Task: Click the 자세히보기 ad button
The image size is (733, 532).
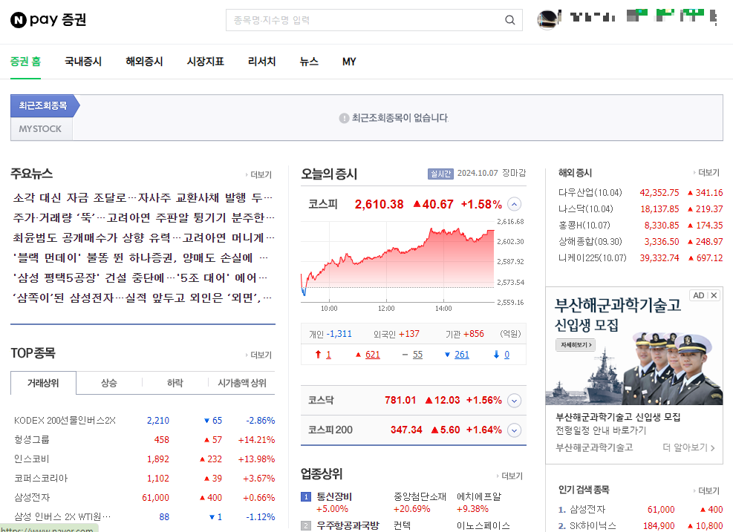Action: 576,345
